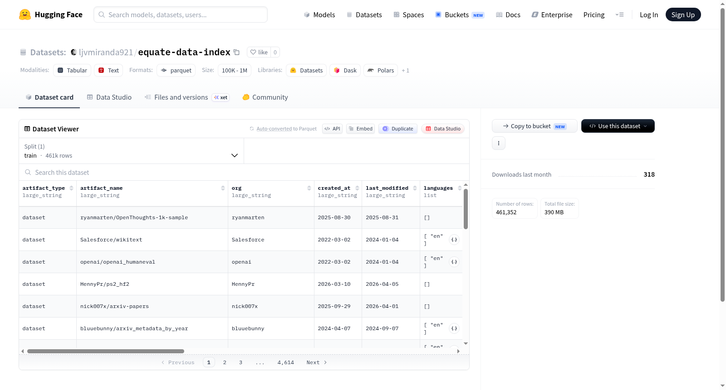Open the Use this dataset dropdown
Viewport: 726px width, 390px height.
coord(618,126)
